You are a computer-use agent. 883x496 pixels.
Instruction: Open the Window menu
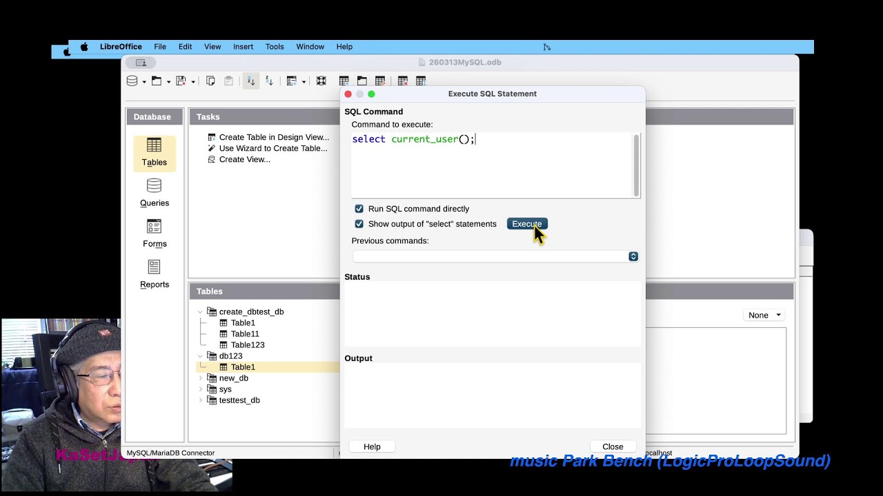pyautogui.click(x=310, y=47)
